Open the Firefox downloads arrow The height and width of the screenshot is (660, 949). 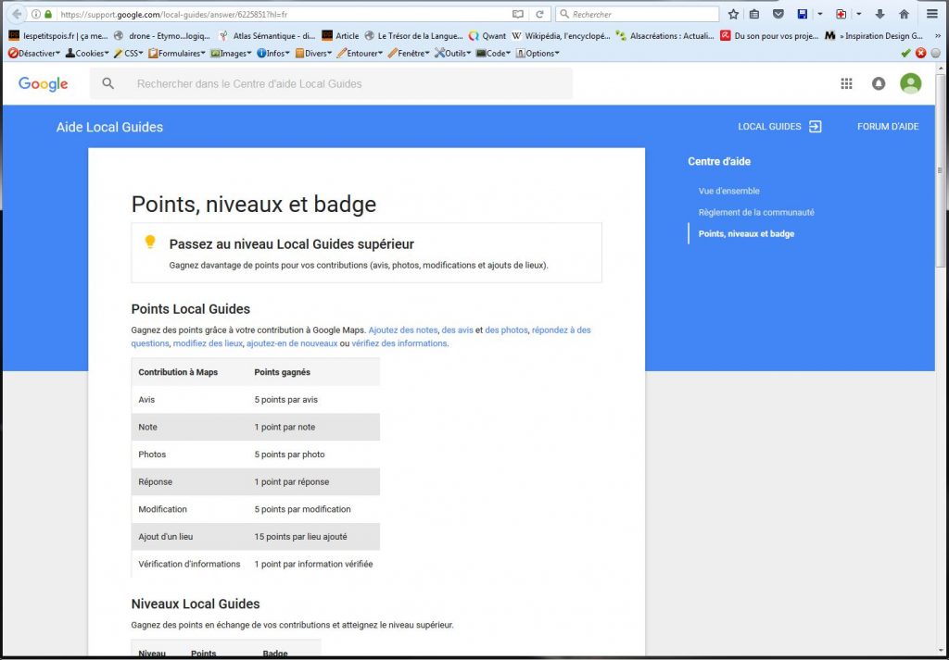pos(879,15)
